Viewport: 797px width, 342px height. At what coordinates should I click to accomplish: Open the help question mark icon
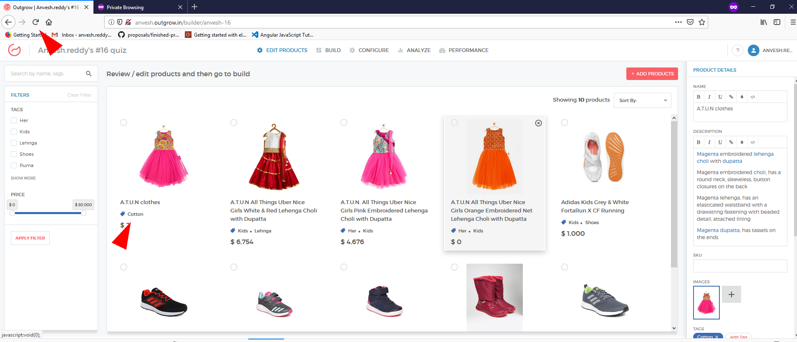(x=738, y=50)
